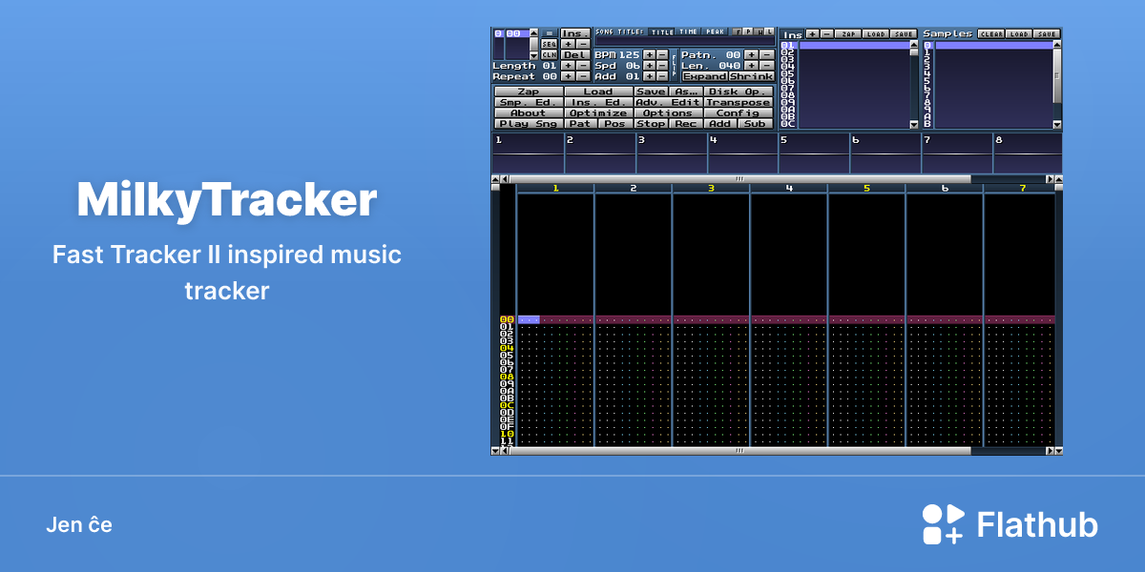
Task: Click Clear in the Samples header
Action: point(991,33)
